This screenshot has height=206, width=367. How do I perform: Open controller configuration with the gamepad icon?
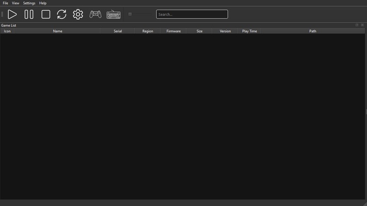95,14
